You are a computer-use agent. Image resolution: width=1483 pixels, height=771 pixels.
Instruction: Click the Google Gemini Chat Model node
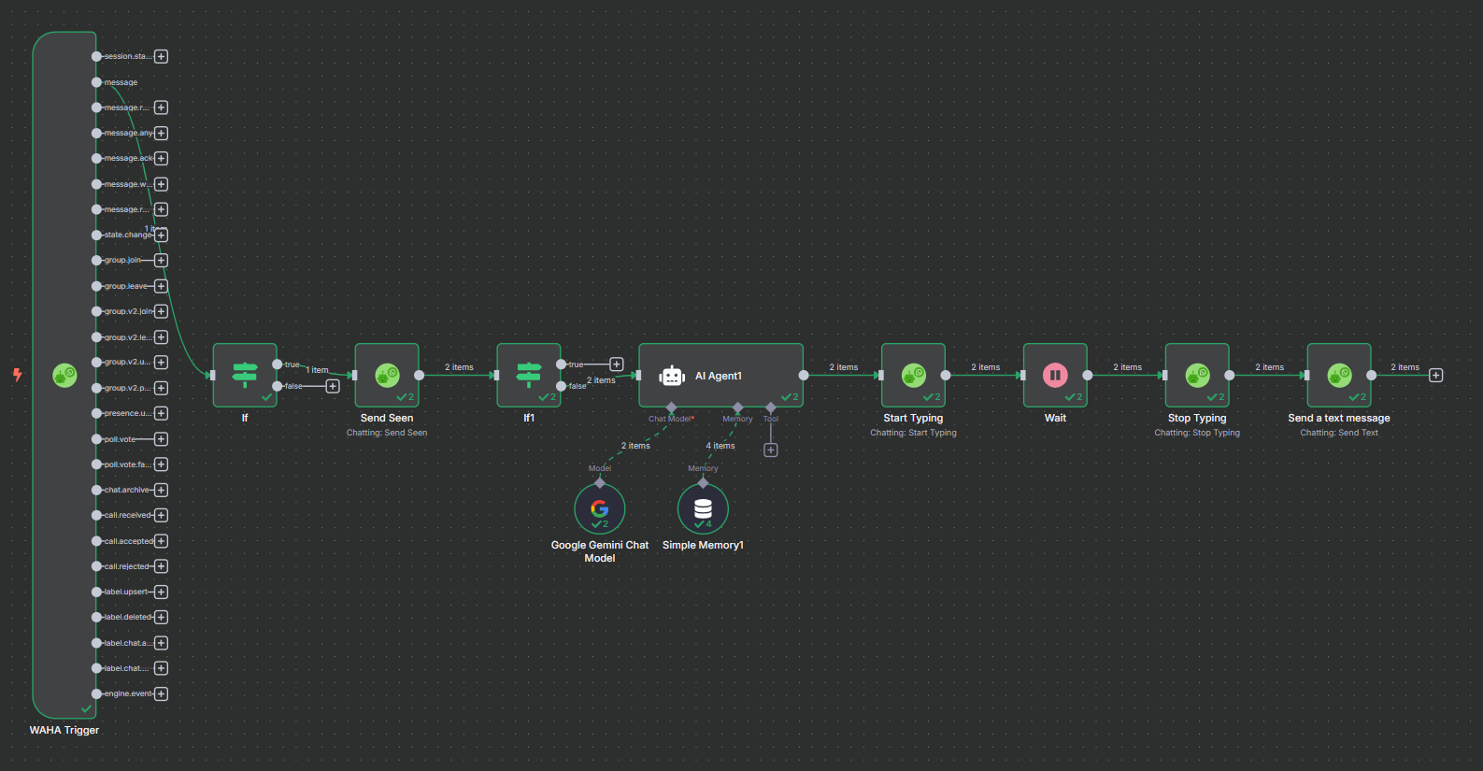tap(600, 508)
